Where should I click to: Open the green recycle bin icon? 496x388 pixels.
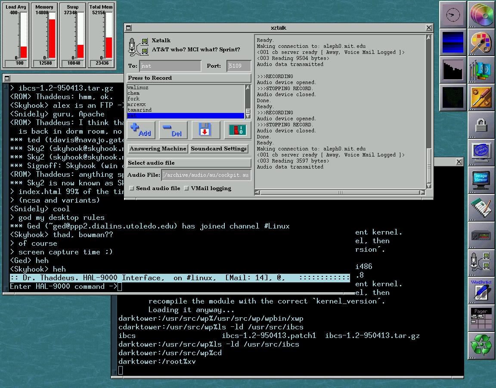480,345
